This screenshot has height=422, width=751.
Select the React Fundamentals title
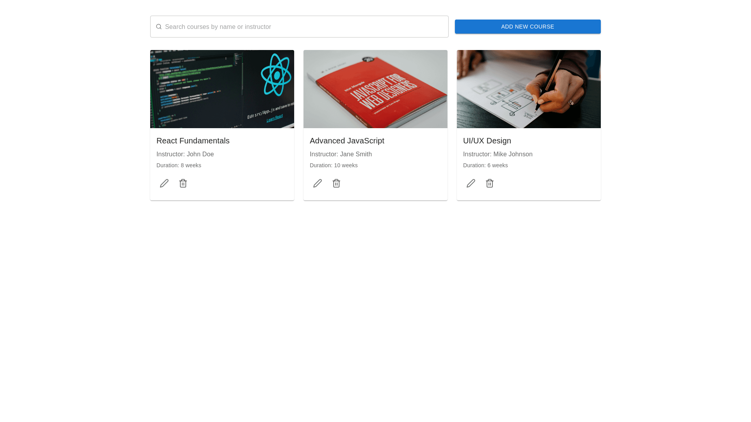click(193, 141)
